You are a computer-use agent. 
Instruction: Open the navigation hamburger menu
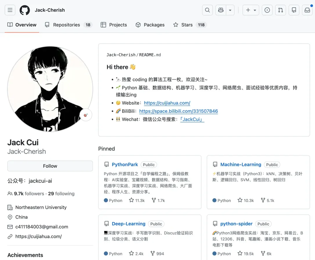(x=10, y=10)
